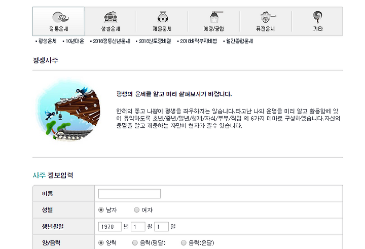This screenshot has height=249, width=365.
Task: Open the 2018신토정비결 link
Action: pos(155,41)
